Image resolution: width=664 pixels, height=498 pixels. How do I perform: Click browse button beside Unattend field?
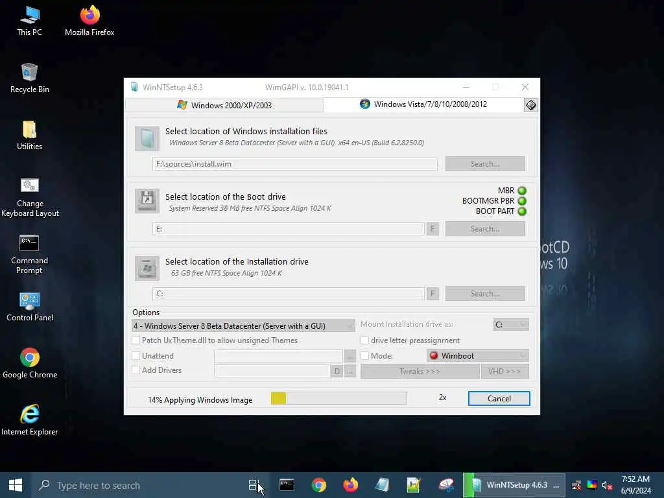(350, 356)
